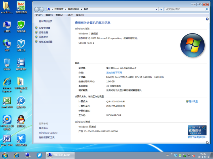Image resolution: width=213 pixels, height=159 pixels.
Task: Open the Computer desktop icon
Action: pyautogui.click(x=7, y=26)
